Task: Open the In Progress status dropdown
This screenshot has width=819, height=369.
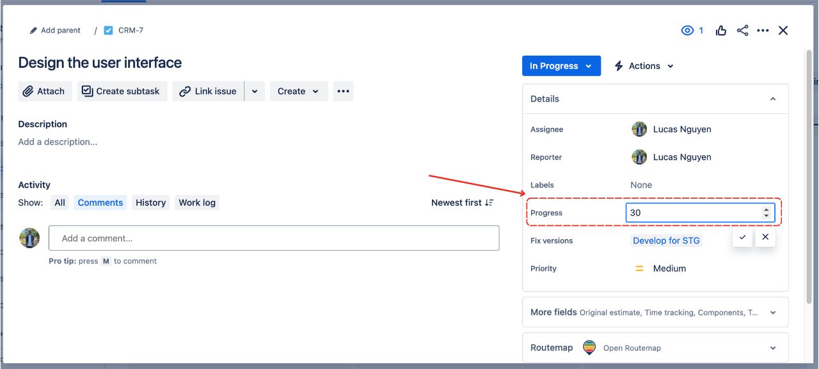Action: [561, 65]
